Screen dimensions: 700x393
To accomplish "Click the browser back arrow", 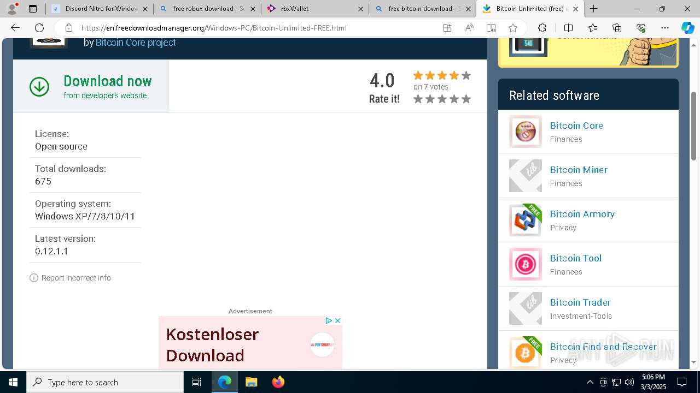I will [x=15, y=28].
